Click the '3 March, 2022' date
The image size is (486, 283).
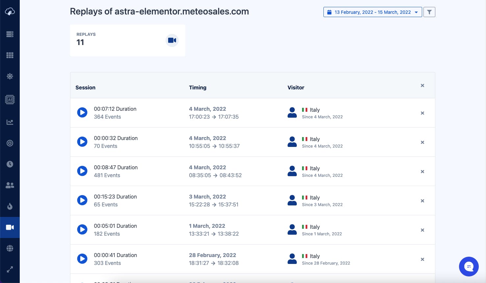click(x=207, y=197)
